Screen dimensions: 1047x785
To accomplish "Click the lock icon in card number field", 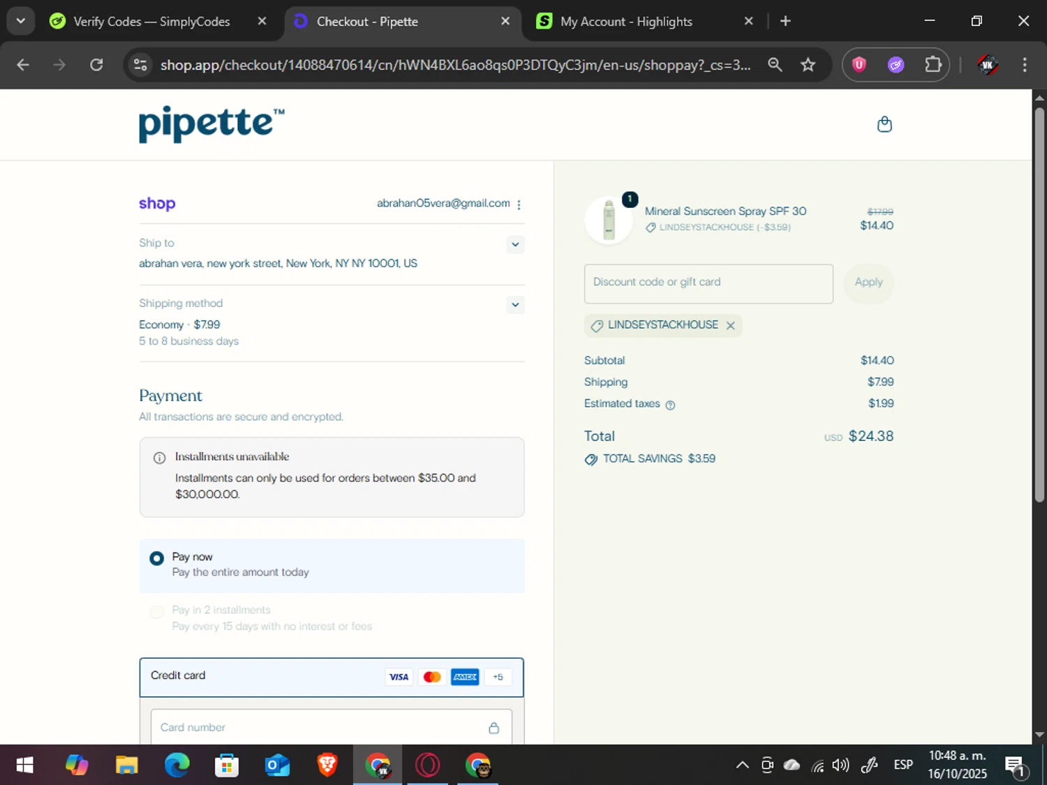I will 493,728.
